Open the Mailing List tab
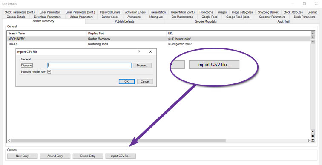This screenshot has height=165, width=322. [x=156, y=17]
